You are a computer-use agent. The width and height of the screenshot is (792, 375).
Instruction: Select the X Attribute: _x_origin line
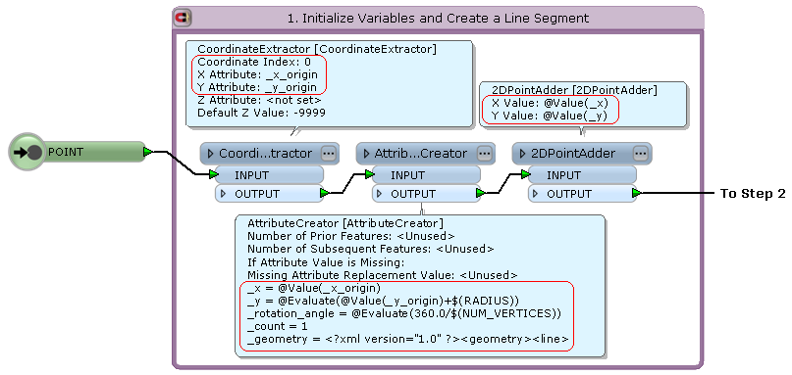pos(257,74)
